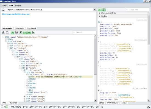This screenshot has height=109, width=151.
Task: Open the Environment sub-tab
Action: click(31, 28)
